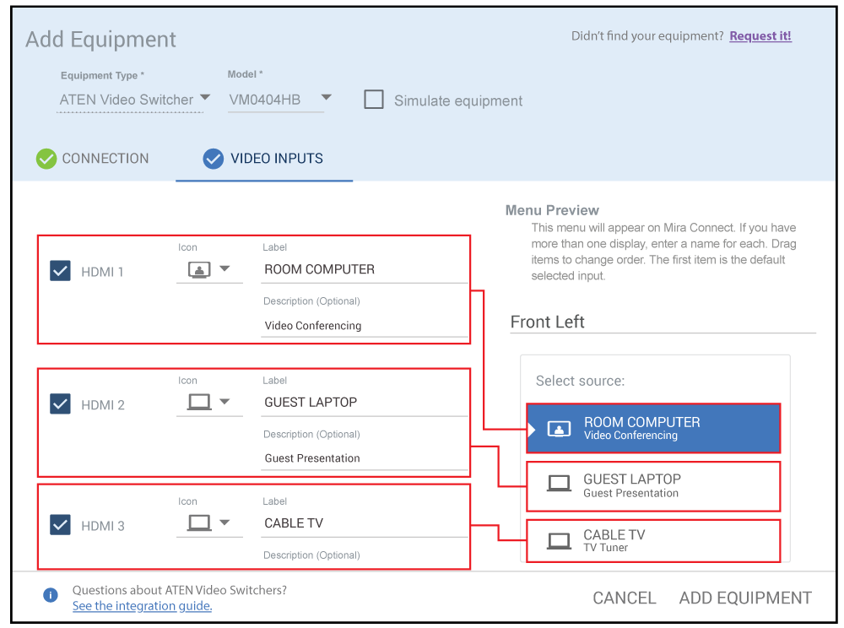
Task: Click the Cable TV preview icon
Action: pyautogui.click(x=559, y=541)
